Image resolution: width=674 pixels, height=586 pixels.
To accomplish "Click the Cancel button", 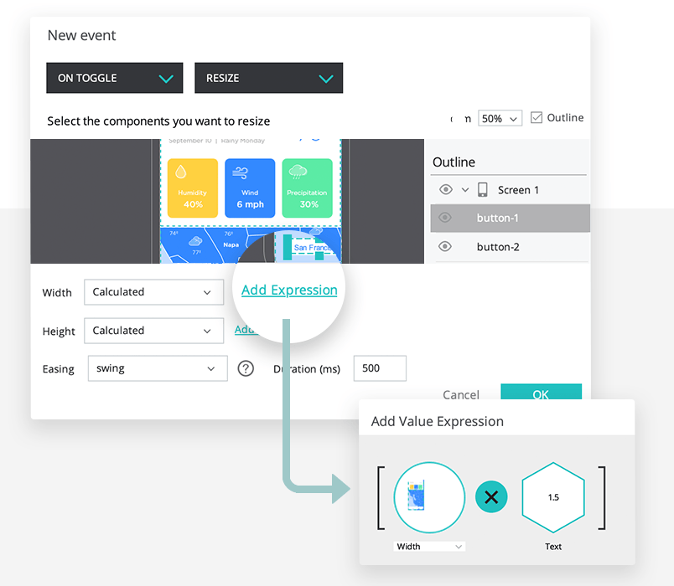I will (461, 394).
